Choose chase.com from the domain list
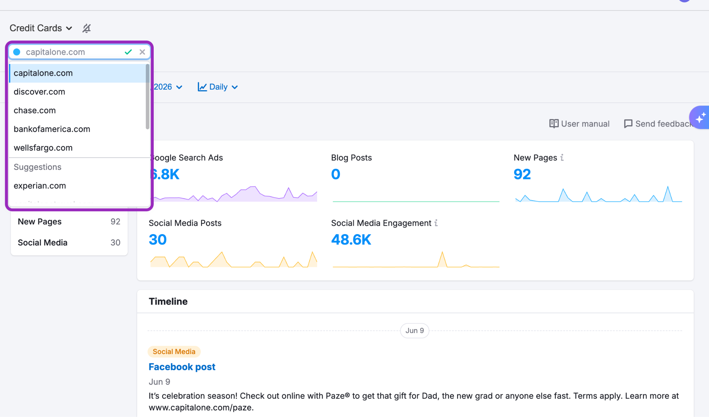The width and height of the screenshot is (709, 417). coord(78,111)
